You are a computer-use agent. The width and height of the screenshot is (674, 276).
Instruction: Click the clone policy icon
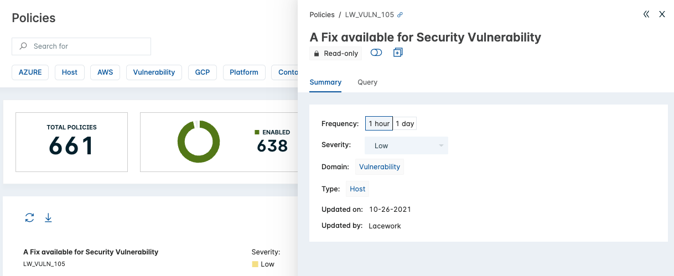[x=398, y=53]
